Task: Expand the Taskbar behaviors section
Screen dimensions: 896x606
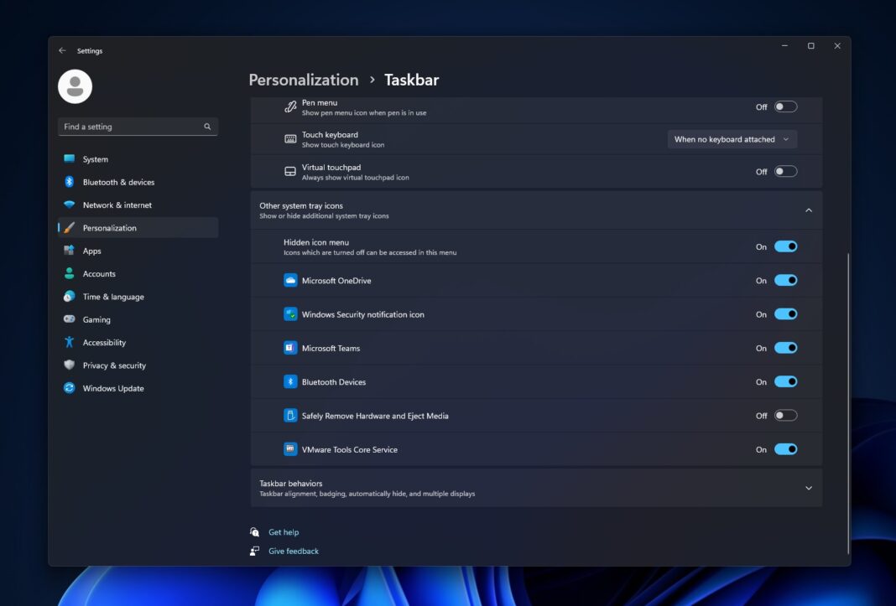Action: [x=808, y=487]
